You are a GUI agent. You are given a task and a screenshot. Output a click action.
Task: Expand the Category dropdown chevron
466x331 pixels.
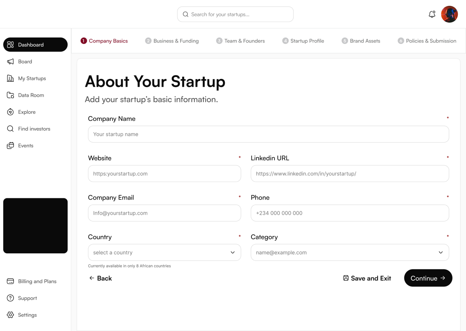tap(441, 252)
